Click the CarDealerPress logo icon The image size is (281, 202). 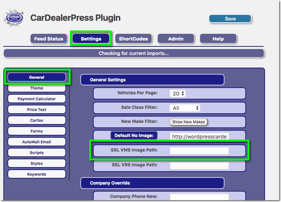14,18
